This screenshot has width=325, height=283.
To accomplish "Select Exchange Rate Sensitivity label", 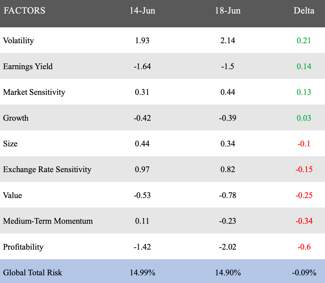I will click(47, 169).
